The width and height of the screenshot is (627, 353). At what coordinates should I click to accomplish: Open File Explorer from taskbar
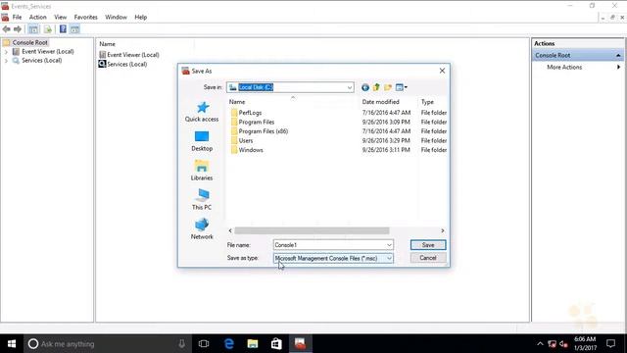coord(253,344)
